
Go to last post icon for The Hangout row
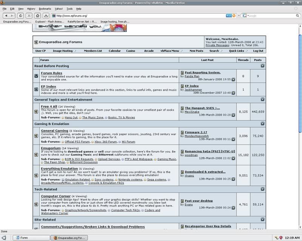coord(233,115)
